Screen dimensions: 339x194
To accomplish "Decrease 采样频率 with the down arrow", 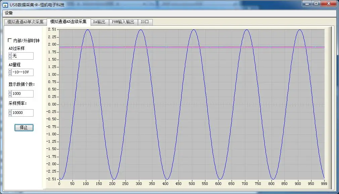I will tap(10, 114).
